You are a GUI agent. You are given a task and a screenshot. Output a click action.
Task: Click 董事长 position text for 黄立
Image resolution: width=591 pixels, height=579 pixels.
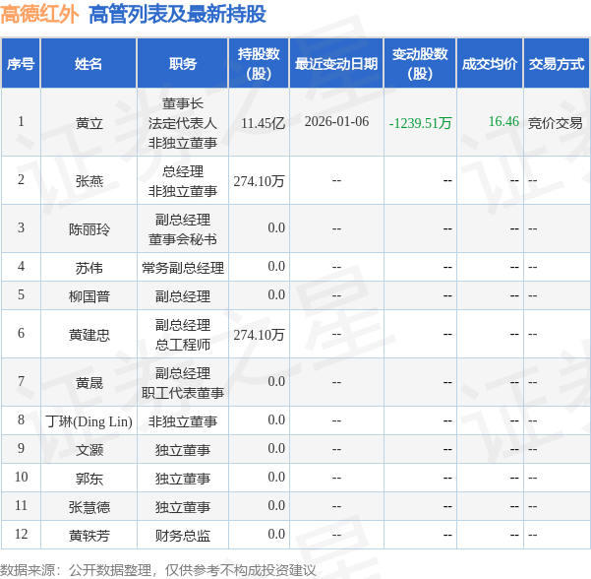183,103
